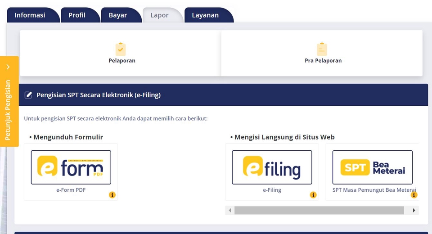Image resolution: width=432 pixels, height=234 pixels.
Task: Open the SPT Bea Meterai logo
Action: pos(373,167)
